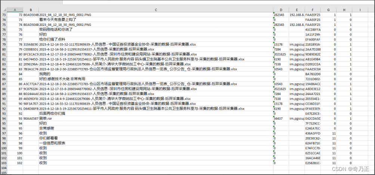The image size is (375, 175).
Task: Click the '11' cell in row 98
Action: click(x=329, y=138)
